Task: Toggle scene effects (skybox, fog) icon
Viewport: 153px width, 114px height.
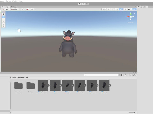Action: 120,9
